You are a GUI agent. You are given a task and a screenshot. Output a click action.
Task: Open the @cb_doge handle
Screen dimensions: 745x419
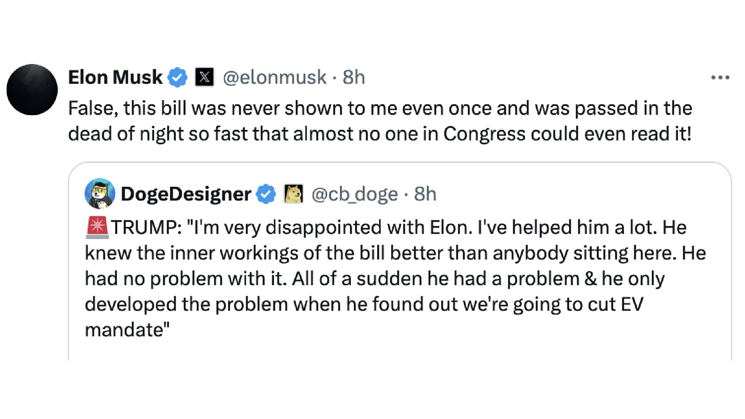355,194
